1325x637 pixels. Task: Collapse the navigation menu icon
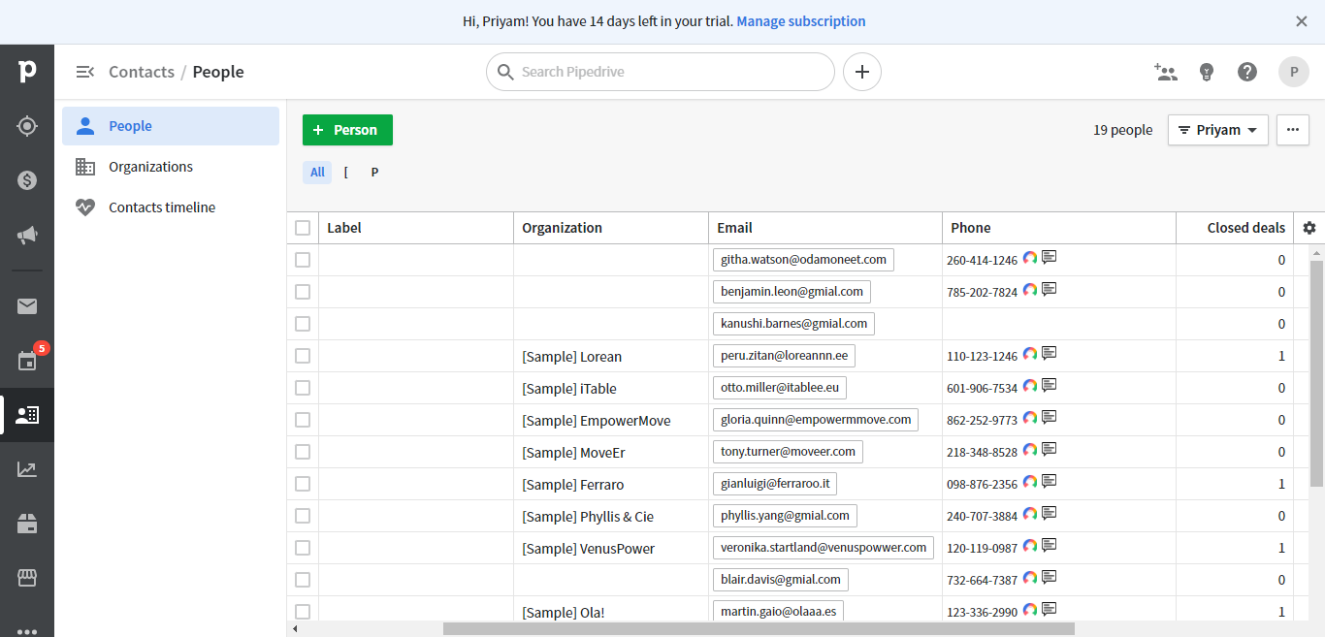pos(85,72)
